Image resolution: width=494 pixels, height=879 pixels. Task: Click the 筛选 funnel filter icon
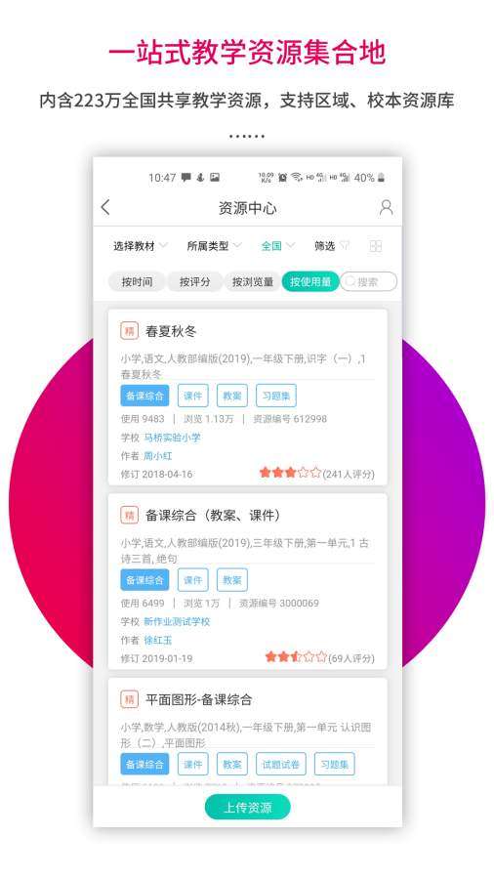(345, 245)
